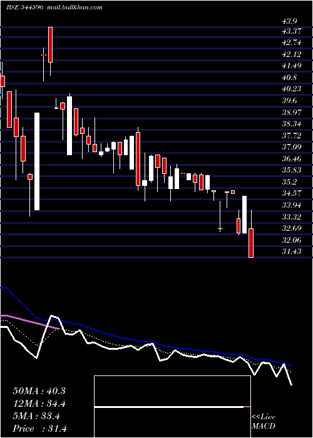
Task: Click the 40.8 price axis label
Action: pos(289,78)
